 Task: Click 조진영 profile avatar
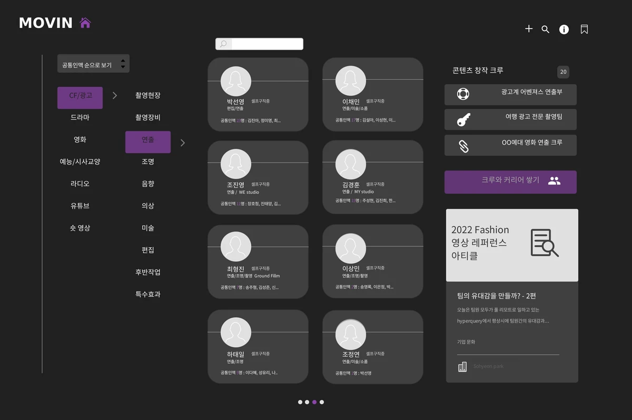tap(236, 164)
